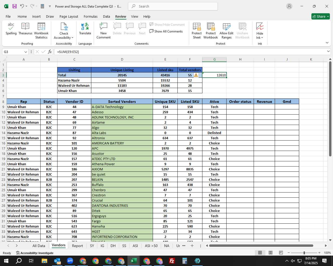Click the zoom level 100% label

click(x=327, y=253)
